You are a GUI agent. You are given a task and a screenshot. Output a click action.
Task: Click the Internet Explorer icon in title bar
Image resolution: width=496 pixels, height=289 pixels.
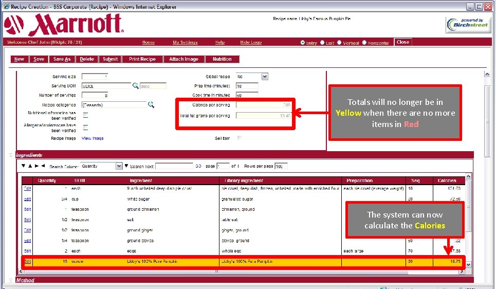point(6,6)
